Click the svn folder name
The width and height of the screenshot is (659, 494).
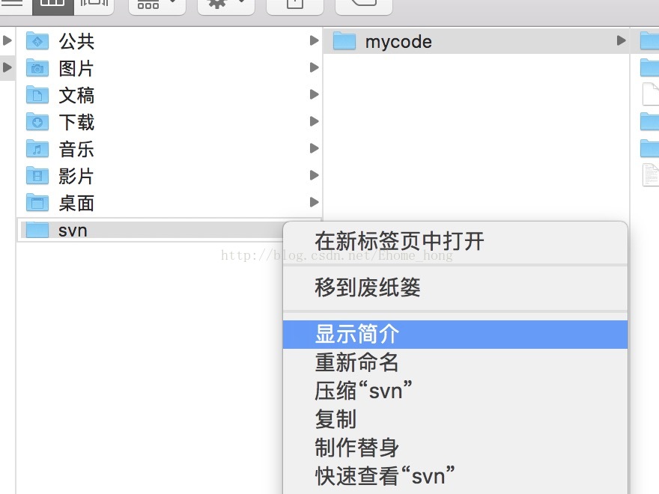73,231
